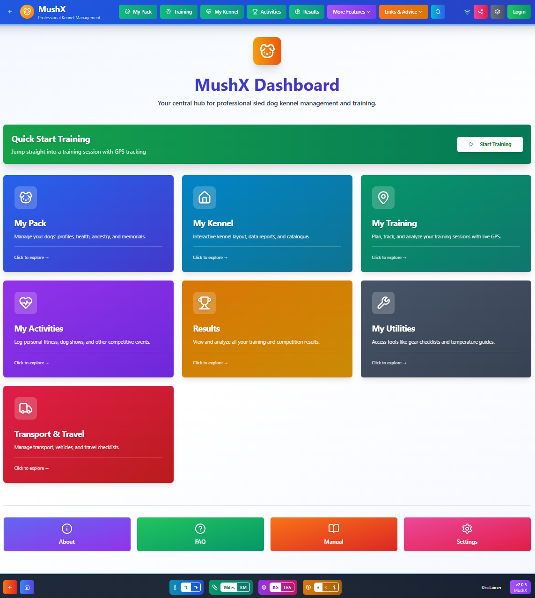535x598 pixels.
Task: Set weight unit to KG
Action: 276,587
